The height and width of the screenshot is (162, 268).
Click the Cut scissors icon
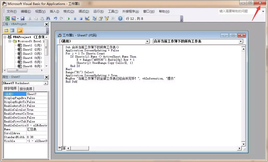coord(30,18)
